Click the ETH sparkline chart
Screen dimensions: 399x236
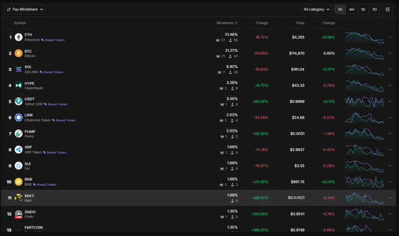[364, 37]
